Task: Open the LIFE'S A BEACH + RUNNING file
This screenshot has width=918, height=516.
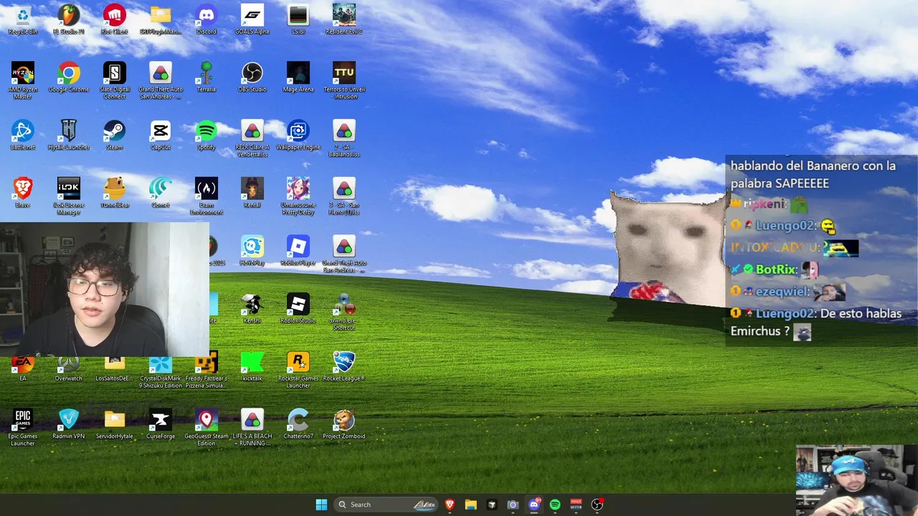Action: point(252,428)
